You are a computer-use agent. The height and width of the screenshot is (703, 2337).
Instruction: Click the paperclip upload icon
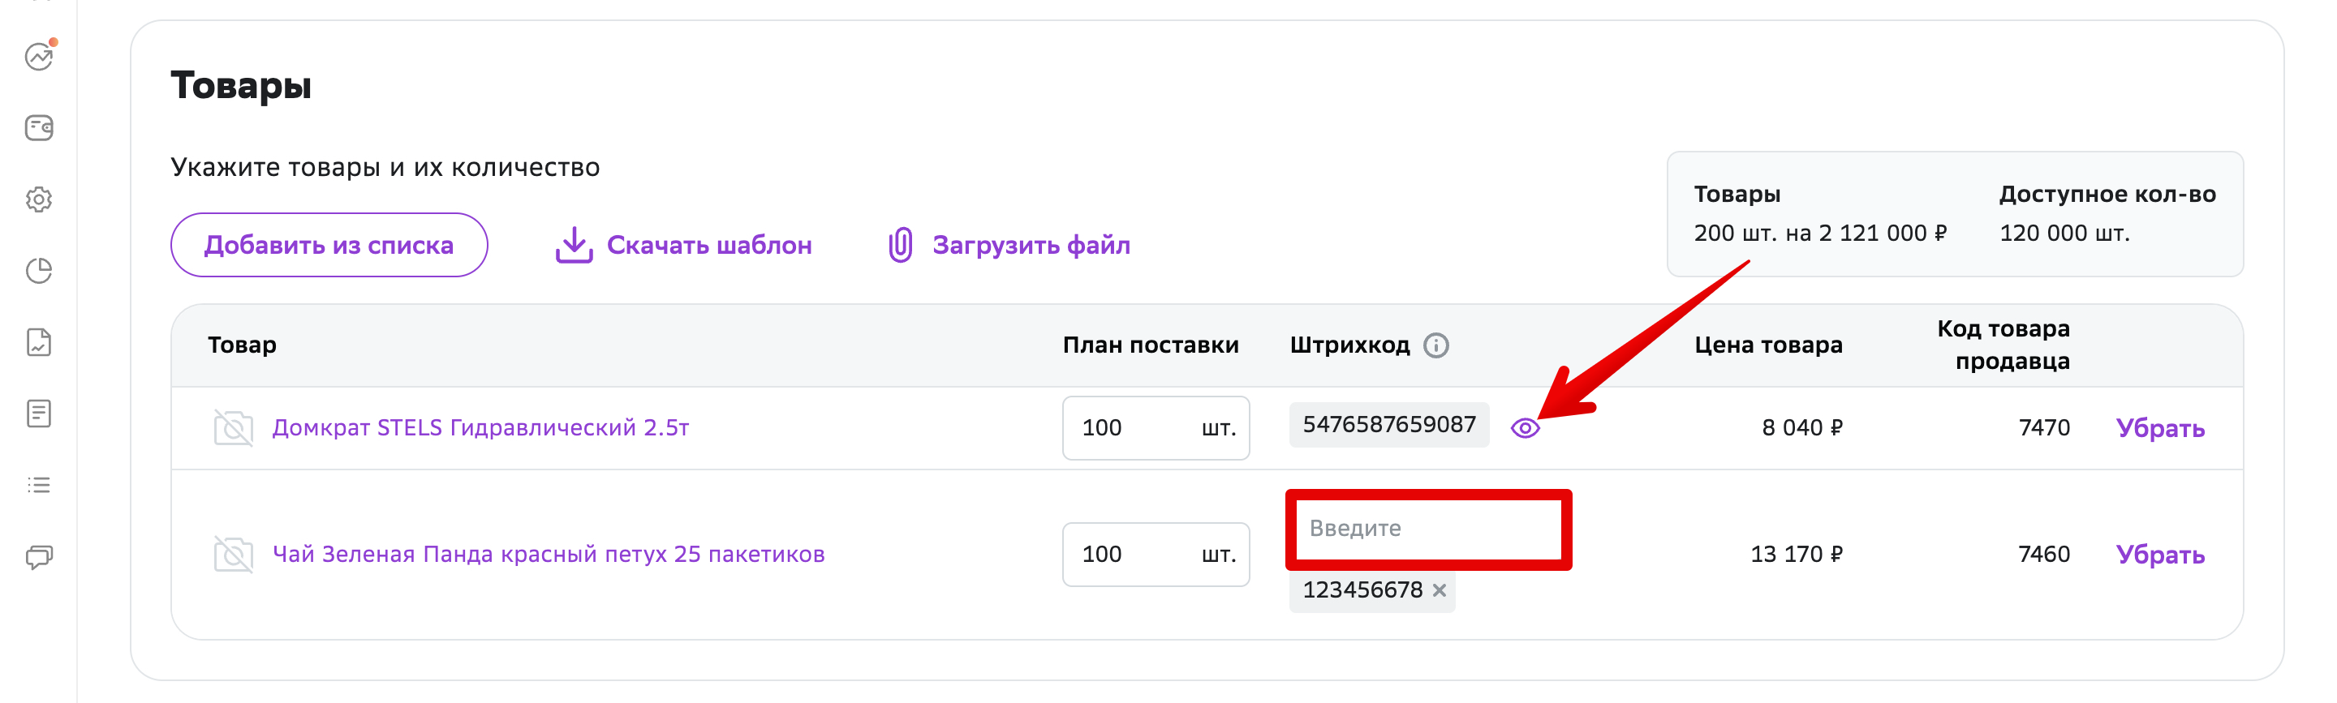click(900, 245)
